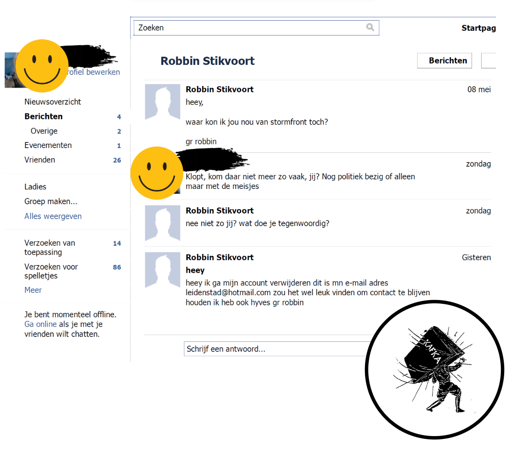Click the magnifier icon in the search box
Image resolution: width=509 pixels, height=450 pixels.
[370, 27]
